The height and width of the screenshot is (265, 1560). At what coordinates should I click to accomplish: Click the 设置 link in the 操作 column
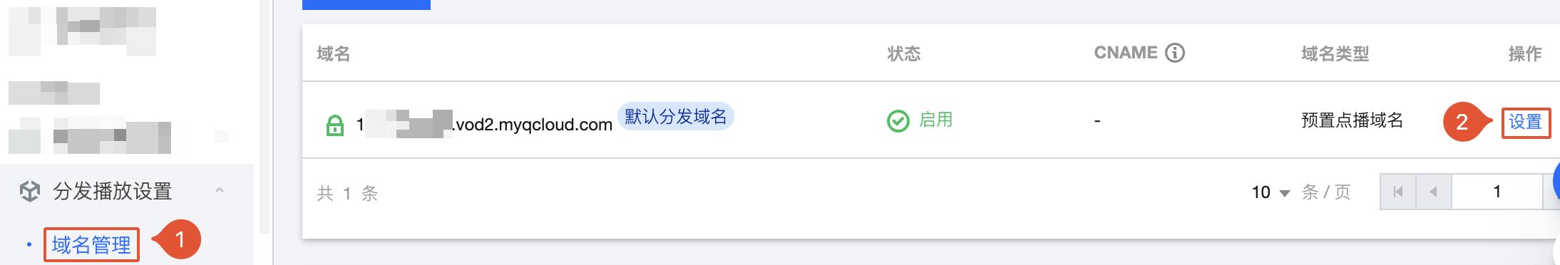click(1526, 122)
